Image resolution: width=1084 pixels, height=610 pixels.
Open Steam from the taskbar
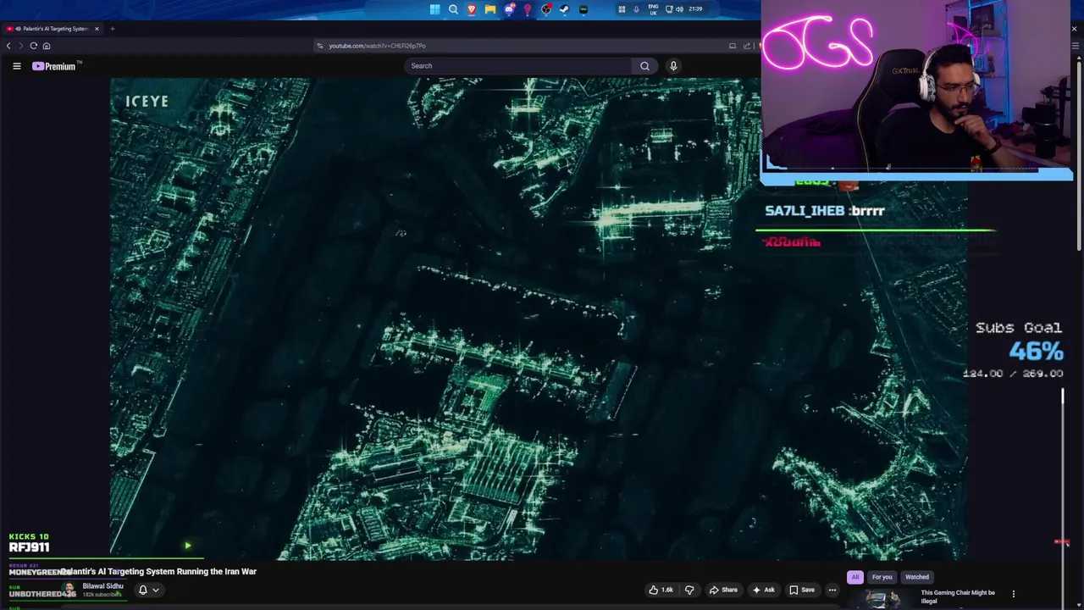click(564, 9)
